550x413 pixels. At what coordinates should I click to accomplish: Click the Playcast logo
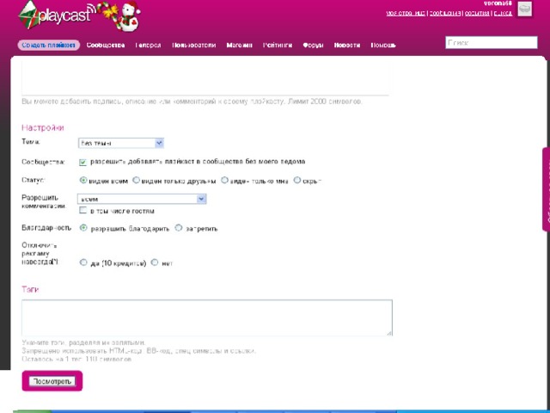57,15
